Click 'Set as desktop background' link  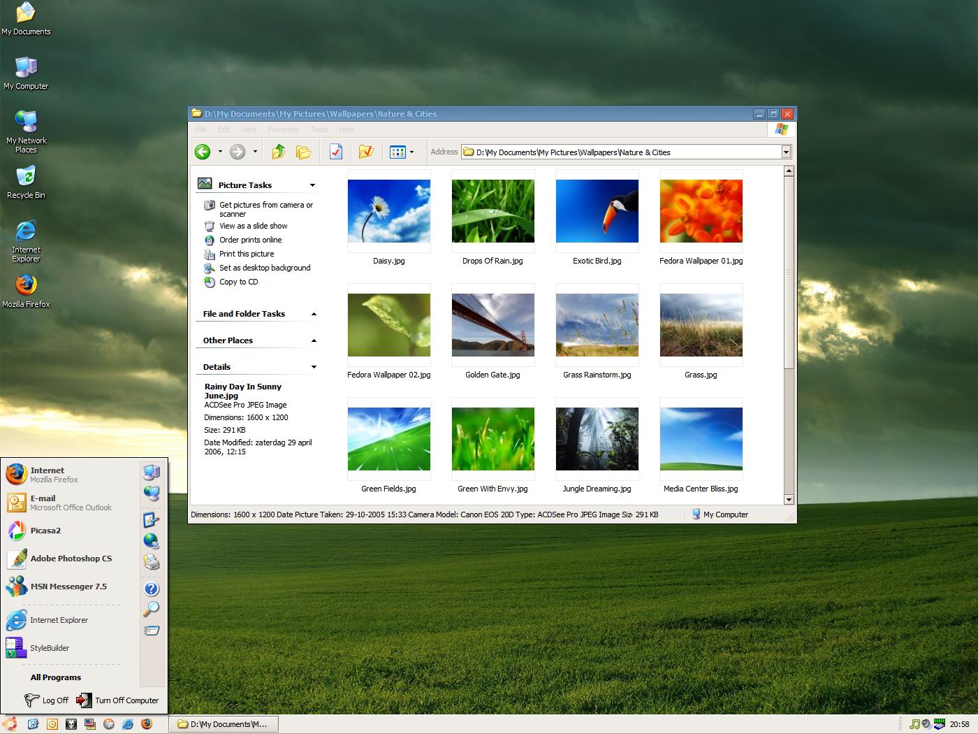[264, 268]
